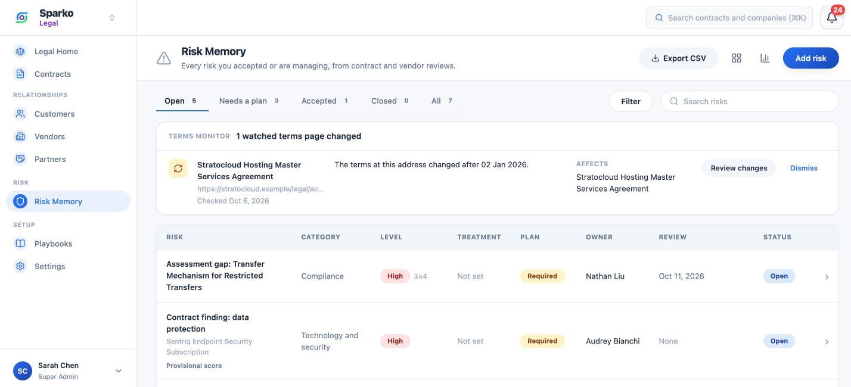Click the Legal Home scales icon
Viewport: 851px width, 387px height.
(x=20, y=51)
